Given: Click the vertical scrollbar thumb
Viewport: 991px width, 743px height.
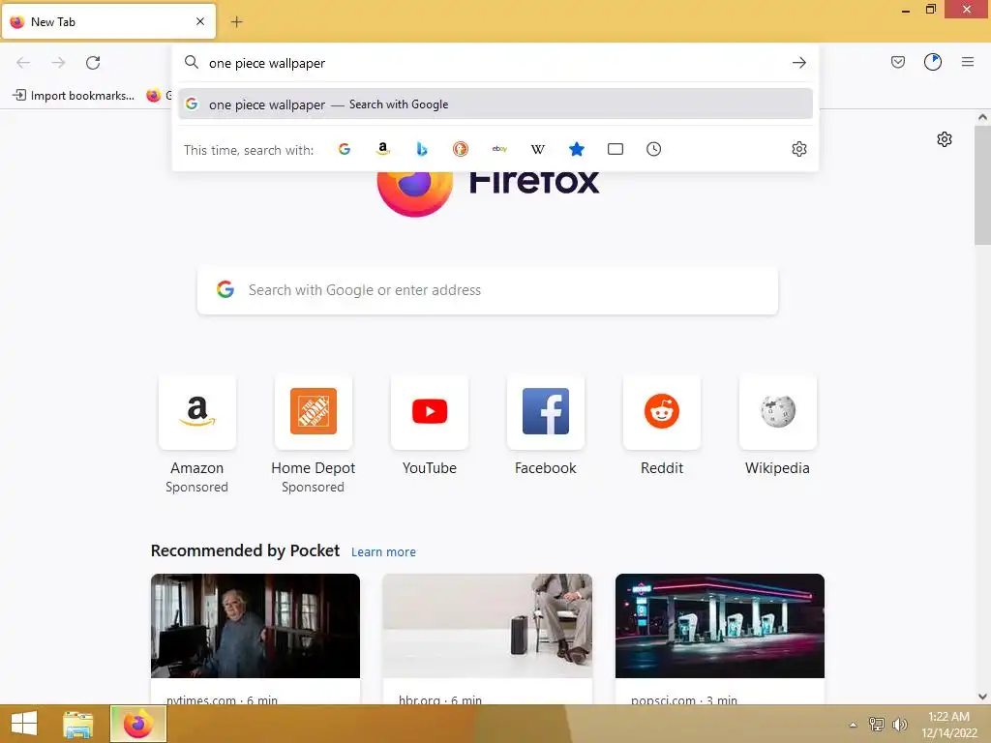Looking at the screenshot, I should coord(982,185).
